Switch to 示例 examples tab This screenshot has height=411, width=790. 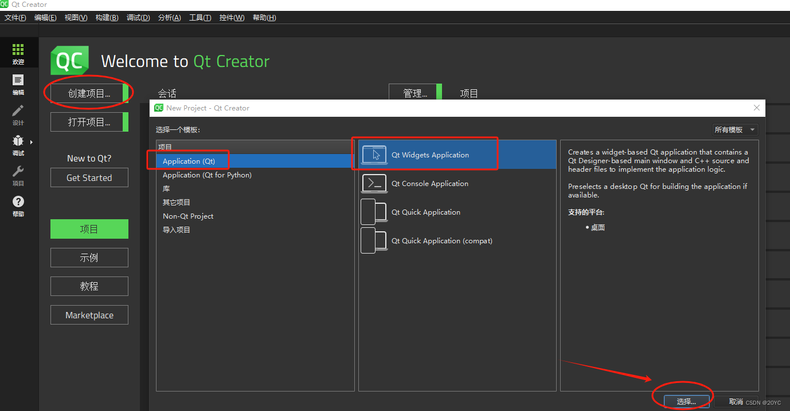coord(89,258)
